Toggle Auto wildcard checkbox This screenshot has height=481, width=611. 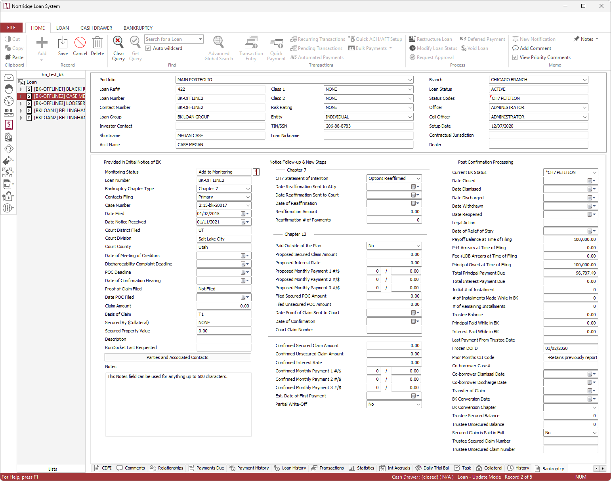(148, 48)
